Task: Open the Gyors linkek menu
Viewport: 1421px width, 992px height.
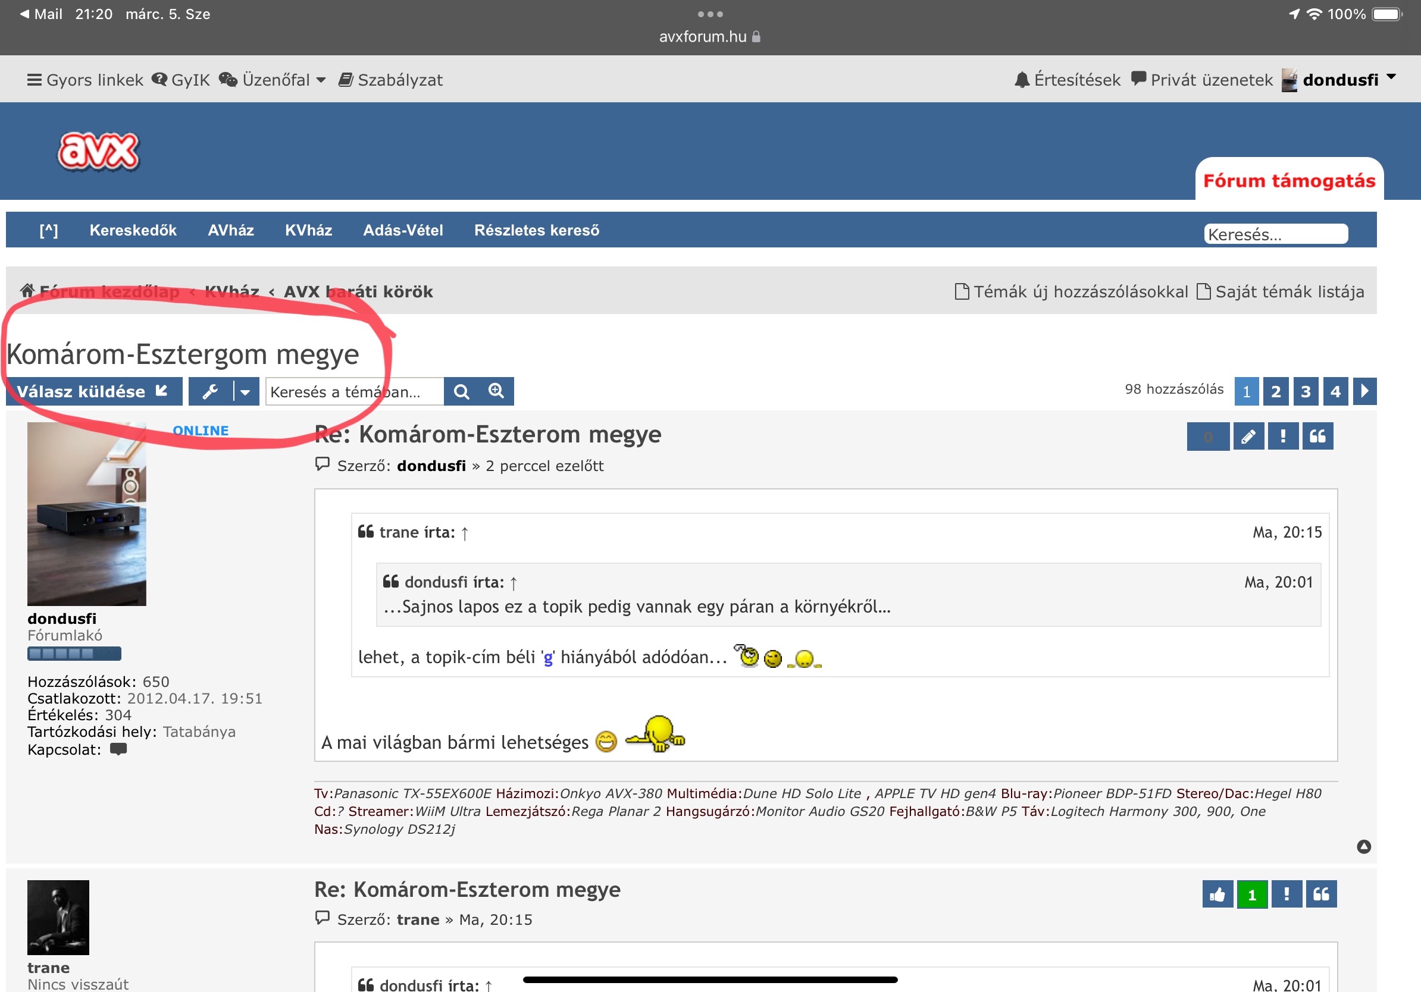Action: point(84,80)
